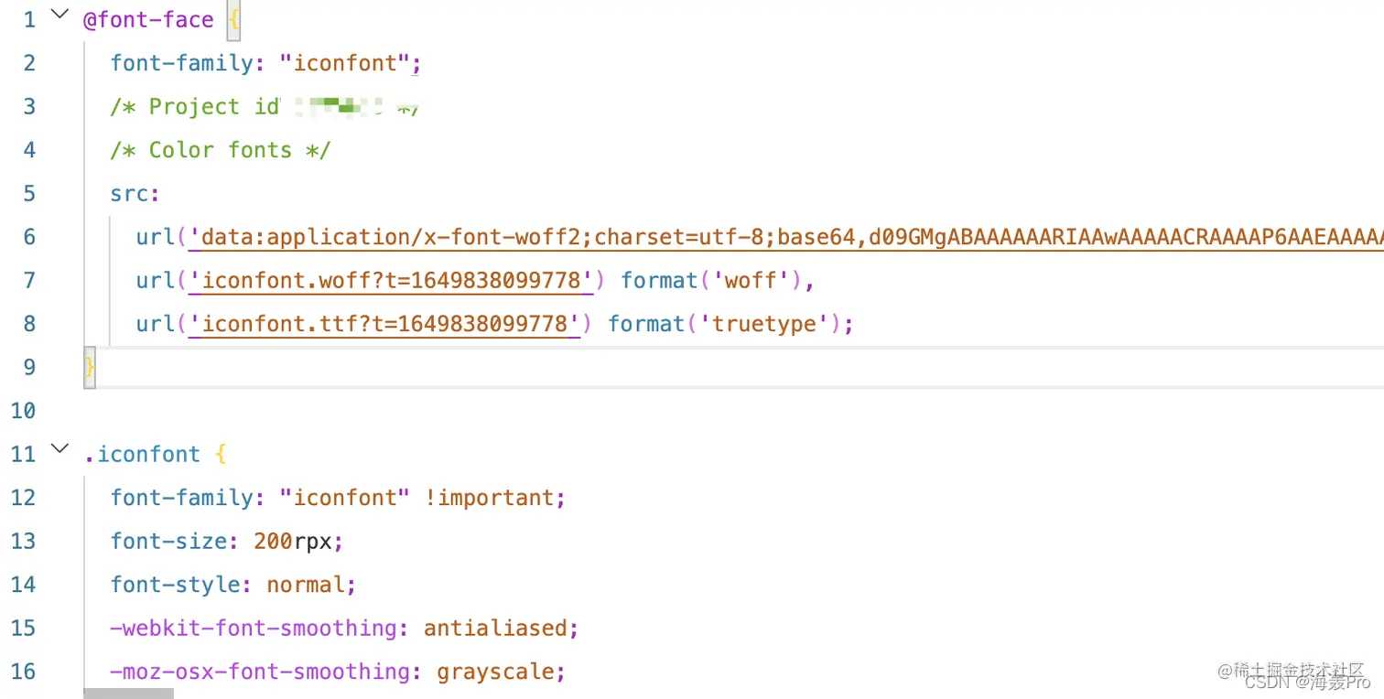Click the -moz-osx-font-smoothing property
The height and width of the screenshot is (699, 1384).
click(260, 672)
